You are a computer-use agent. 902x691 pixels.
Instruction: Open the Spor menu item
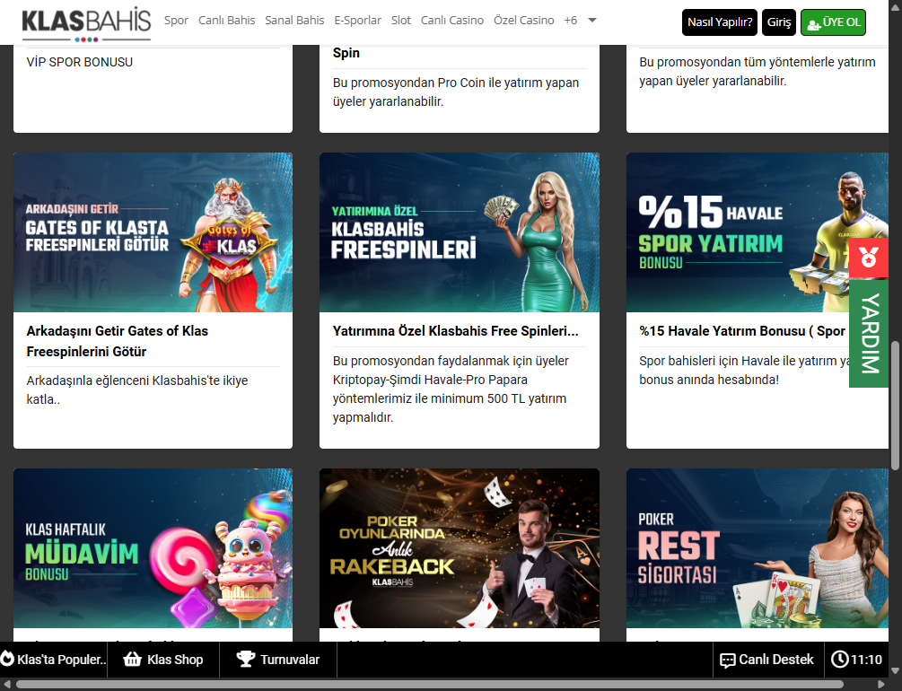(x=176, y=21)
